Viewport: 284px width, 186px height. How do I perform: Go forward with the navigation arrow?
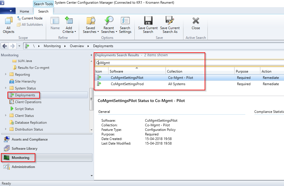(x=13, y=46)
